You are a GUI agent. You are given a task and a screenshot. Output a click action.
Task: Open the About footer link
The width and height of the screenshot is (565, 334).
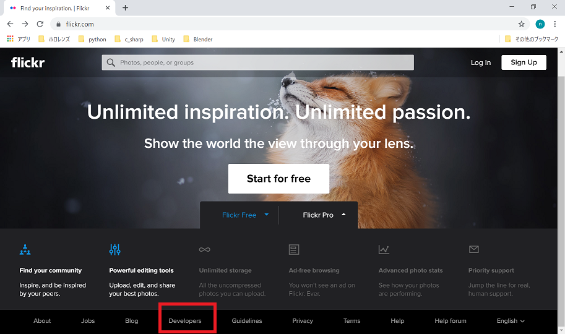(42, 320)
